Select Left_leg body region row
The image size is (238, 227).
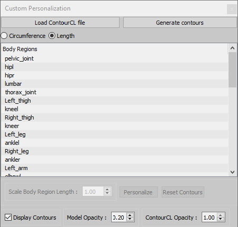coord(114,134)
